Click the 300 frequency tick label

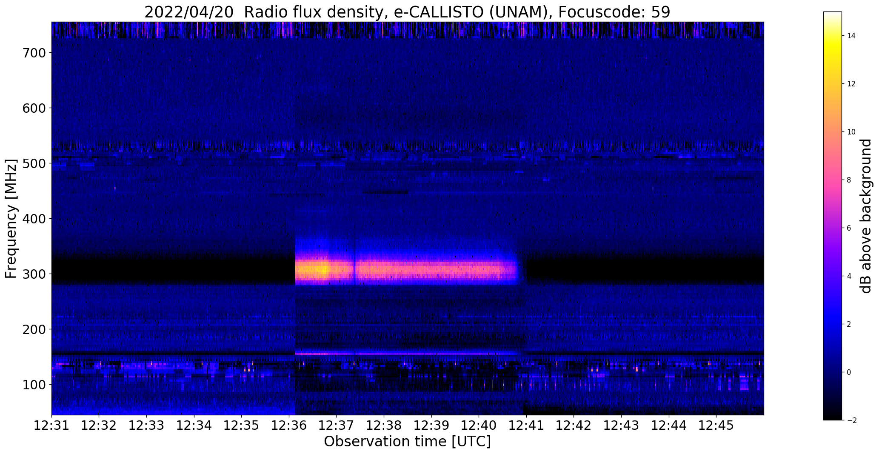pyautogui.click(x=34, y=274)
